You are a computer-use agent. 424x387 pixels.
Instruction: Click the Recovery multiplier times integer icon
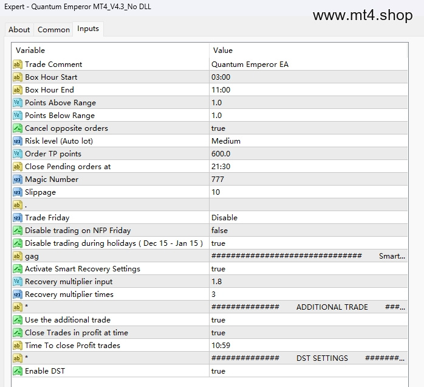click(x=17, y=295)
